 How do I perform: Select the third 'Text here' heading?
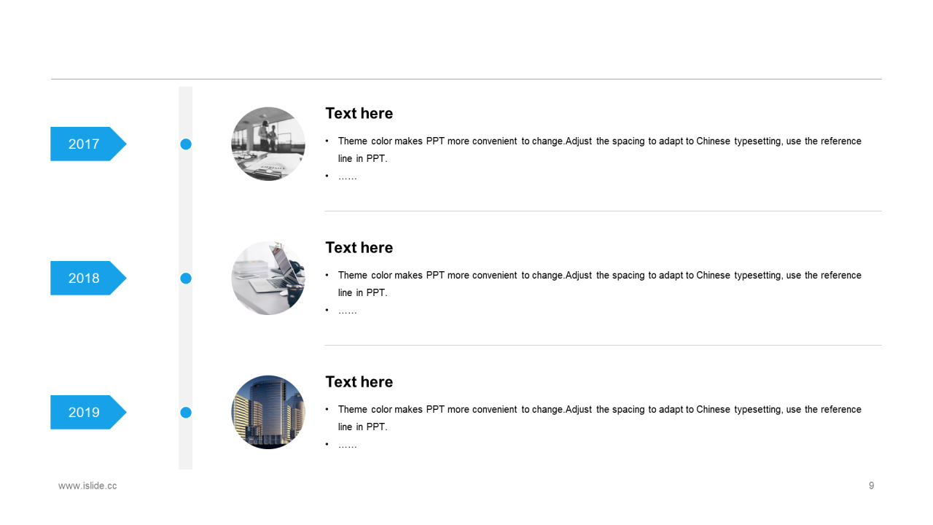point(359,381)
